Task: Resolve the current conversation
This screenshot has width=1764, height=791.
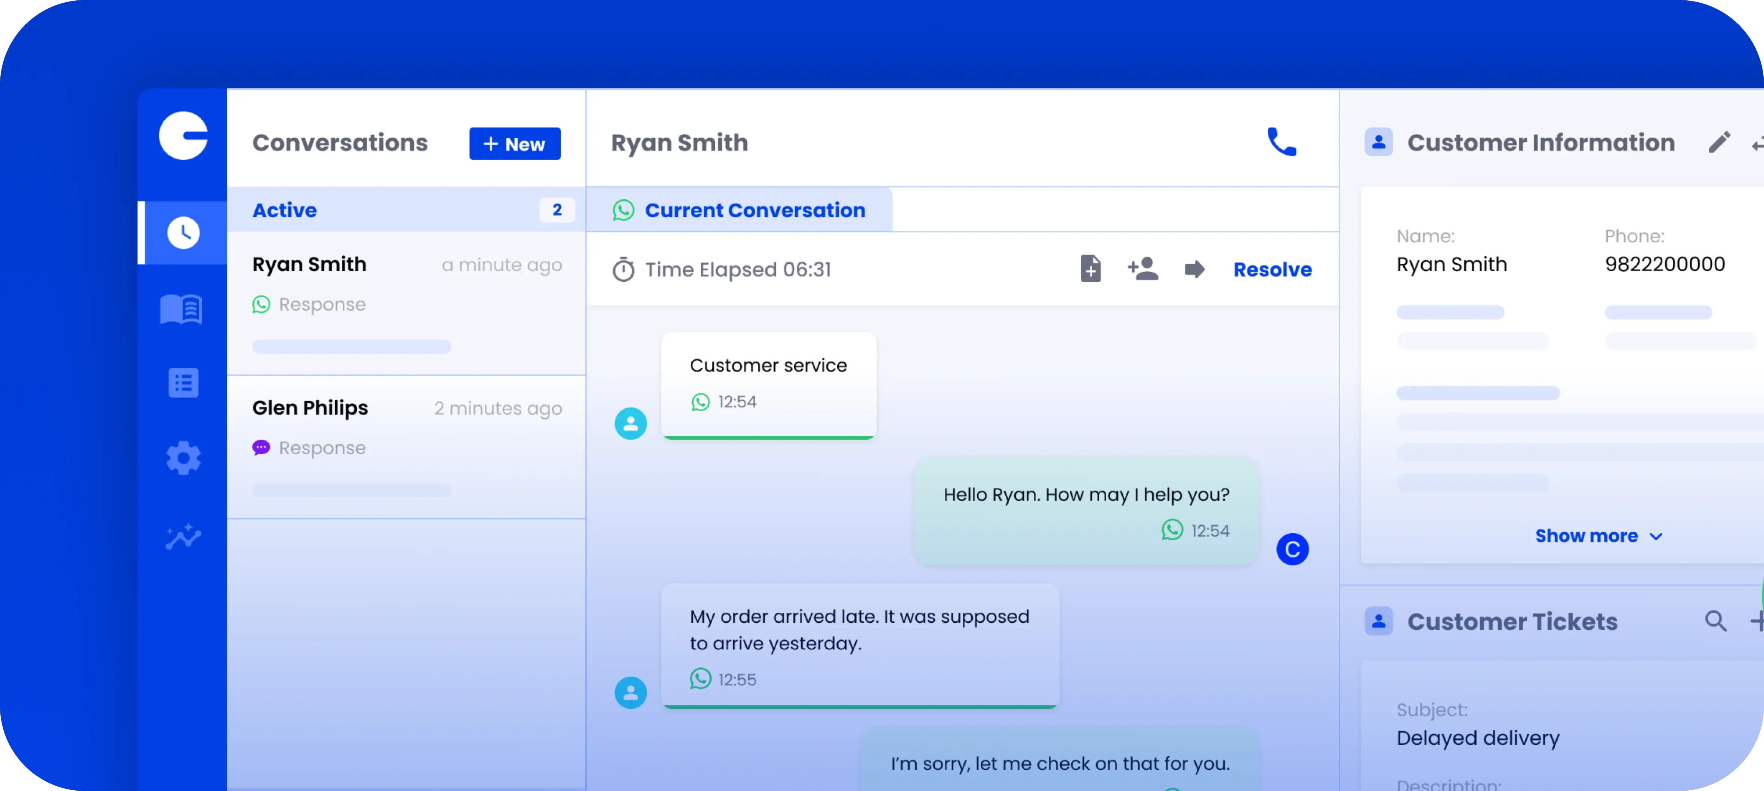Action: (1272, 269)
